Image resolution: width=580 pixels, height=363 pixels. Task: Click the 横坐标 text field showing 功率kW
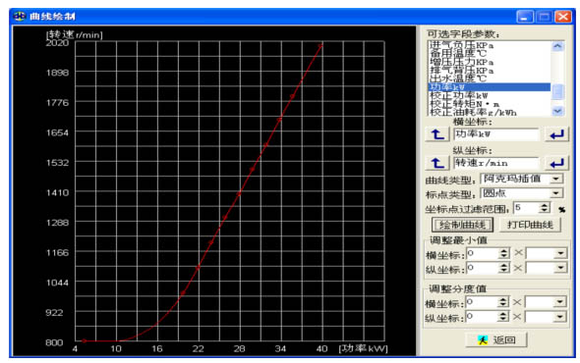pyautogui.click(x=496, y=134)
